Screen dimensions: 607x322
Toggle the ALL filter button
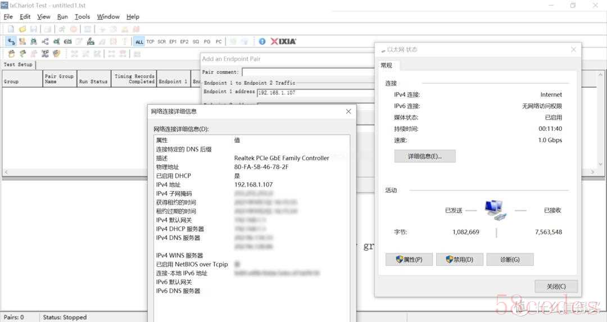pyautogui.click(x=139, y=42)
